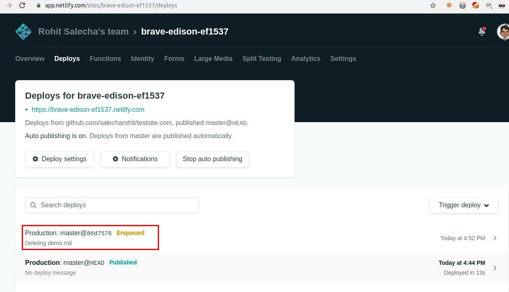The image size is (509, 292).
Task: Select the Deploys tab
Action: pos(67,59)
